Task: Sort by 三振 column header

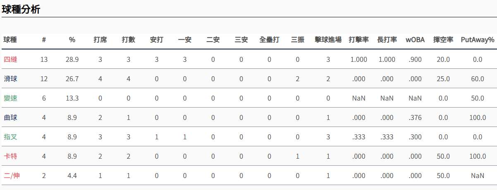Action: 297,40
